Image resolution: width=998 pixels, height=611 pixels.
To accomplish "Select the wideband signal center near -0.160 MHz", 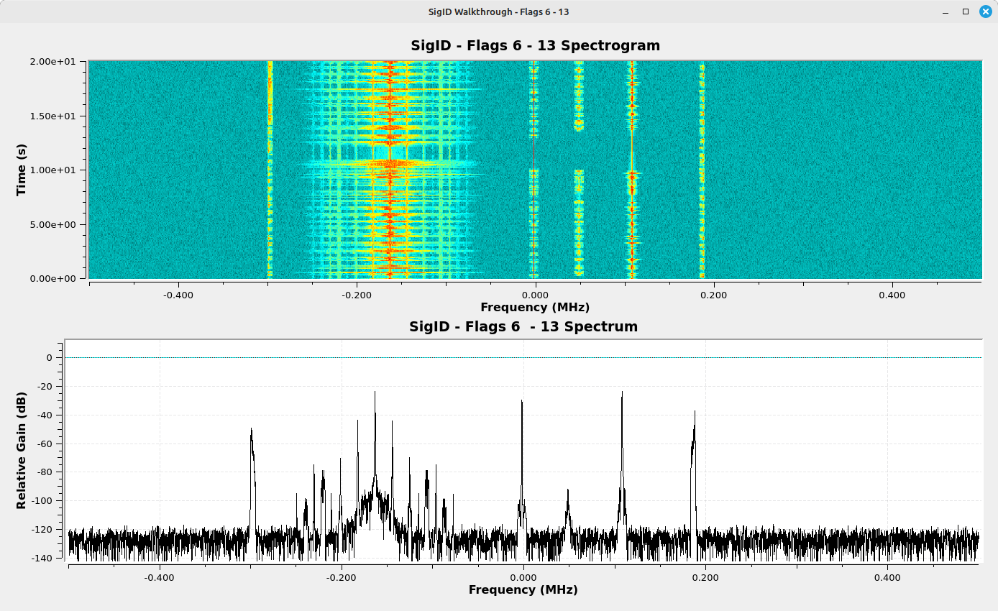I will (x=390, y=169).
